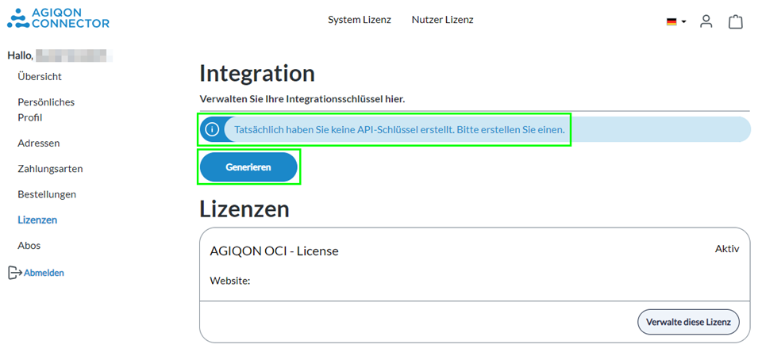This screenshot has width=762, height=352.
Task: Open the user account icon
Action: [x=706, y=21]
